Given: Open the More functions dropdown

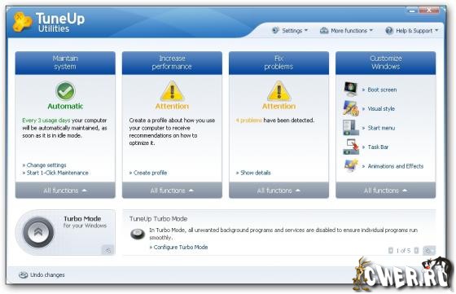Looking at the screenshot, I should [x=346, y=30].
